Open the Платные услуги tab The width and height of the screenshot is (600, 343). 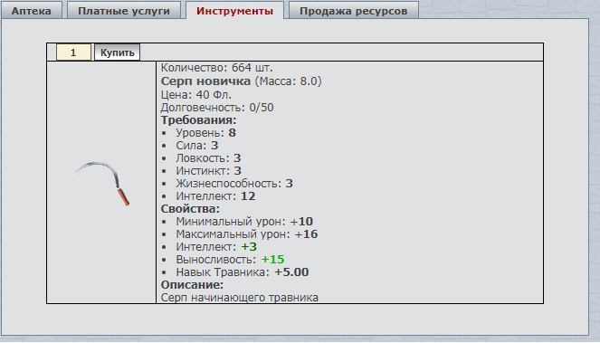coord(124,11)
